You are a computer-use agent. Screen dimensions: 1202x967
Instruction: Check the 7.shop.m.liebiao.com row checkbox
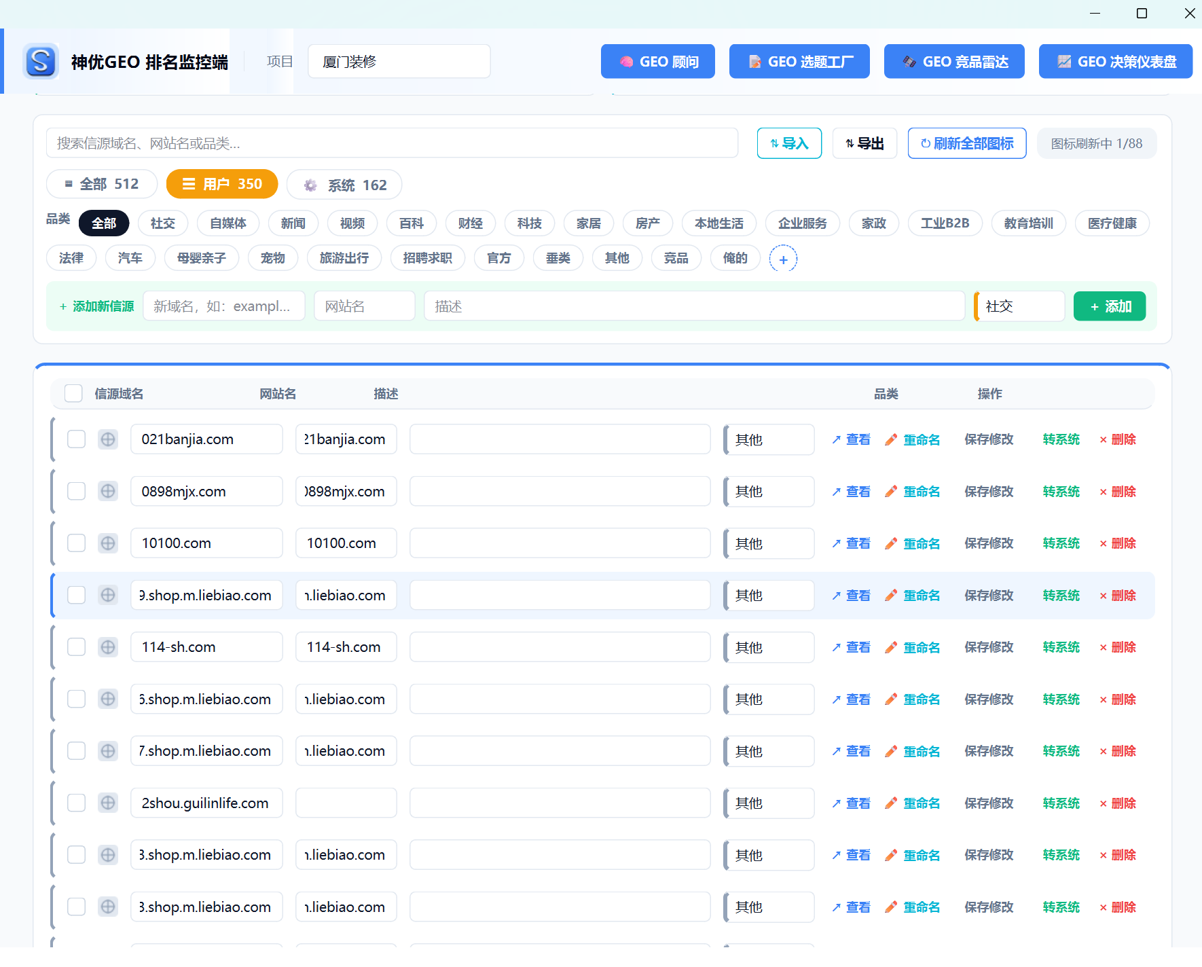coord(76,751)
